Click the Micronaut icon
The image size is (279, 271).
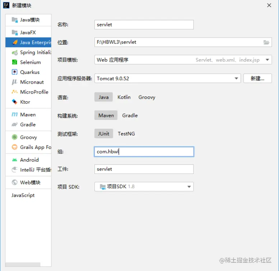pyautogui.click(x=15, y=82)
